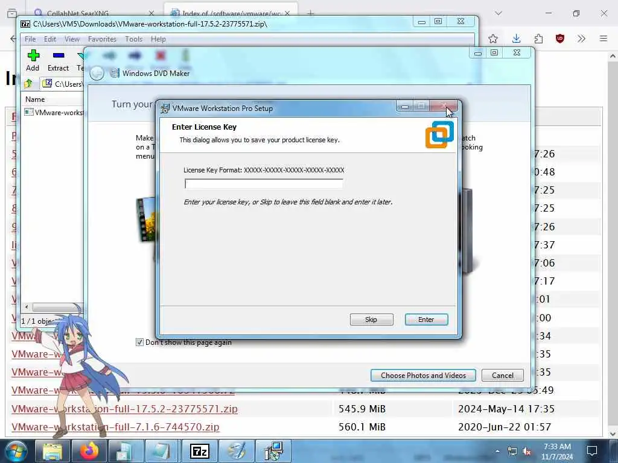Switch to 7-Zip on the taskbar
618x463 pixels.
point(199,451)
